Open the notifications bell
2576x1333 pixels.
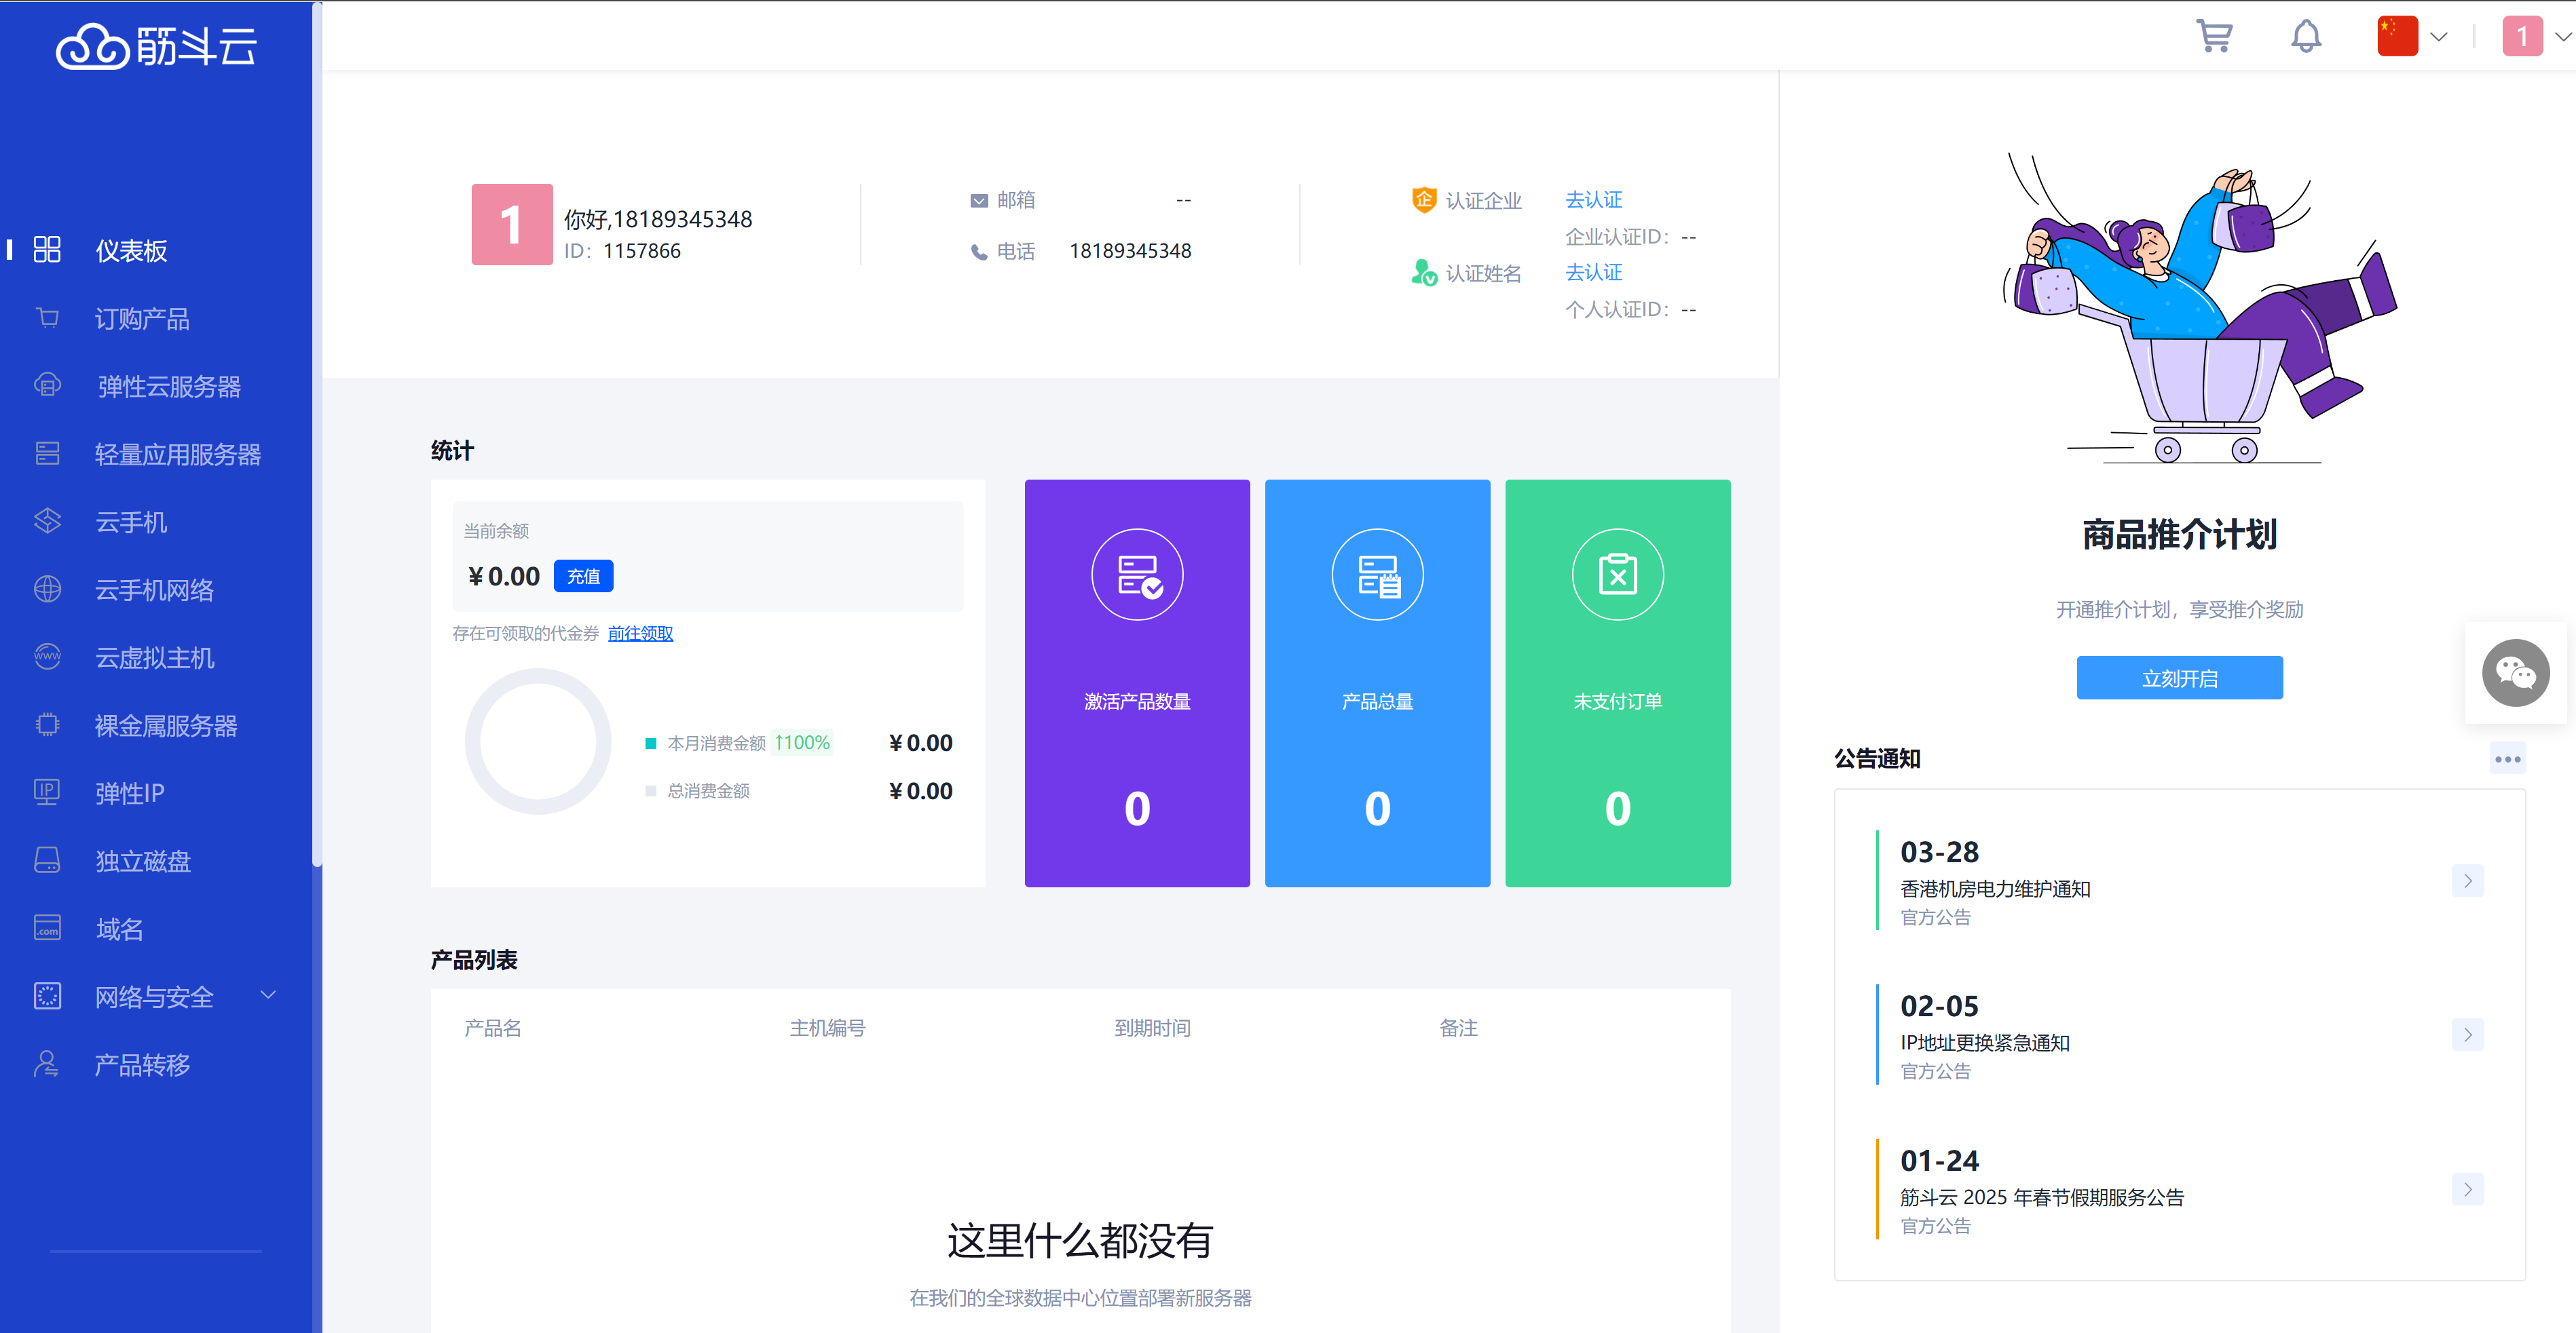tap(2306, 36)
